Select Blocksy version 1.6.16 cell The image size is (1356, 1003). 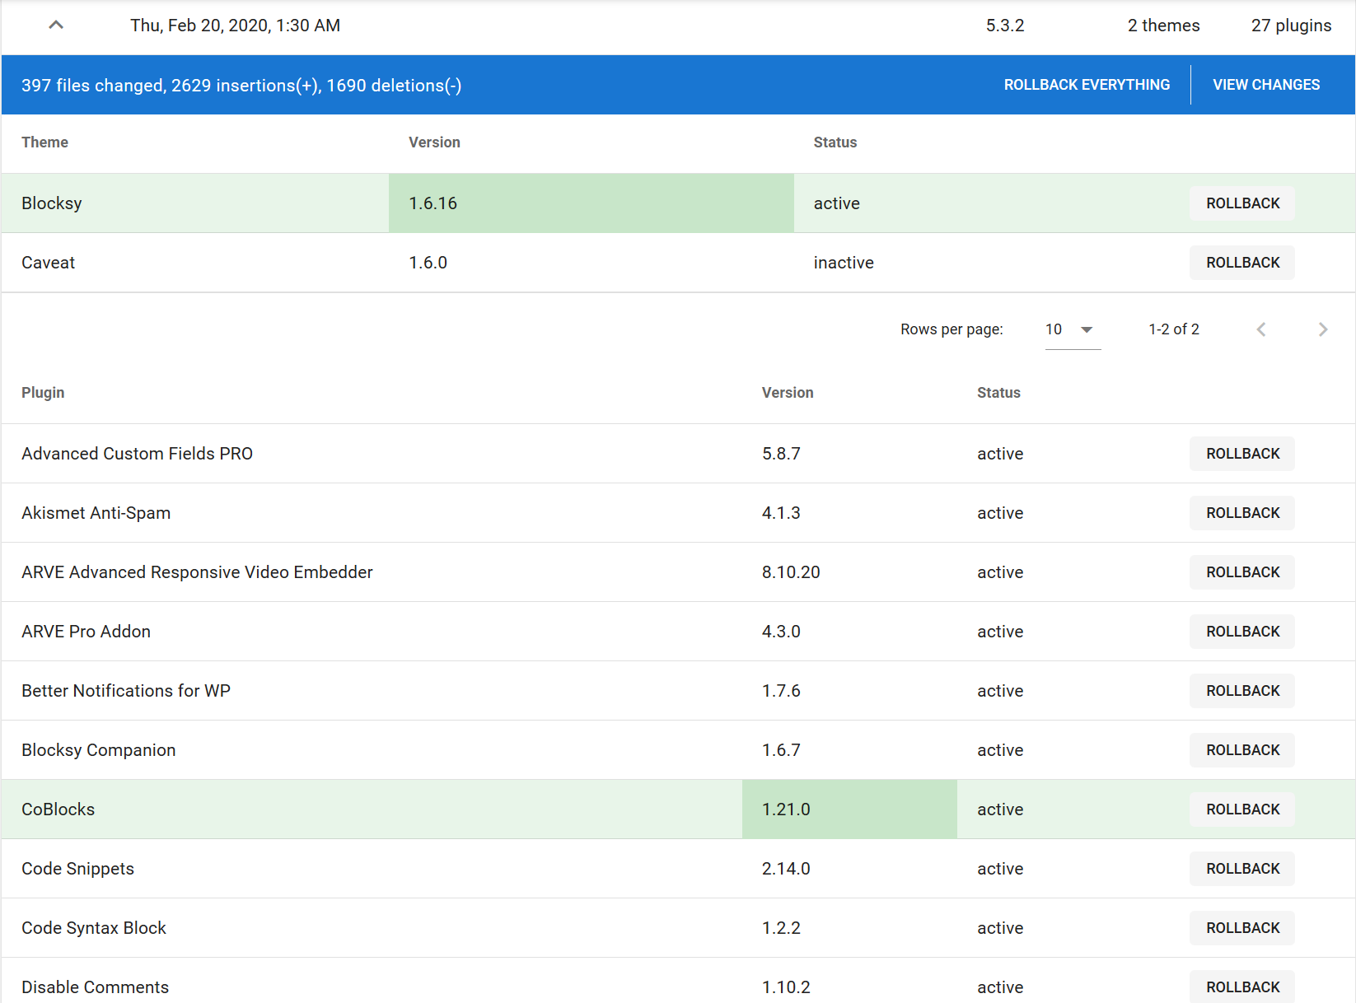tap(591, 203)
